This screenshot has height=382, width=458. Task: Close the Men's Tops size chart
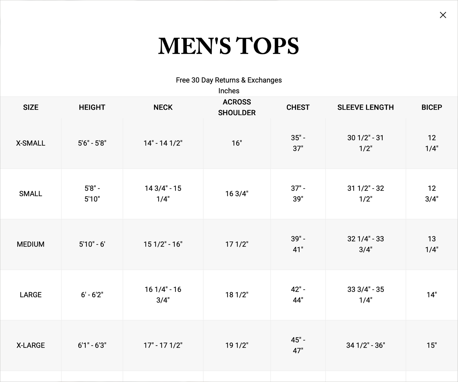(x=443, y=15)
